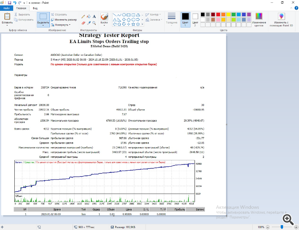Open Изменить с помощью Paint 3D
This screenshot has height=230, width=299.
tap(281, 20)
